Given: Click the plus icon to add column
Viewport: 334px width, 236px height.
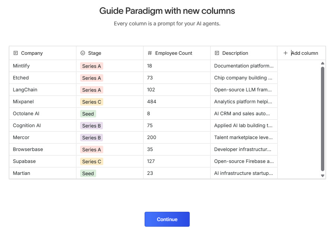Looking at the screenshot, I should point(286,53).
